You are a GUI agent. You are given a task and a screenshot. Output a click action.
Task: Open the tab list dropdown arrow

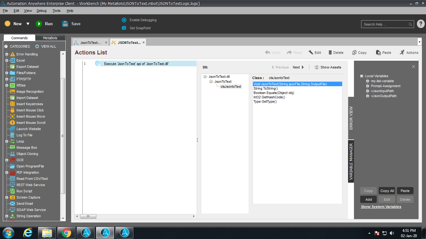coord(419,42)
